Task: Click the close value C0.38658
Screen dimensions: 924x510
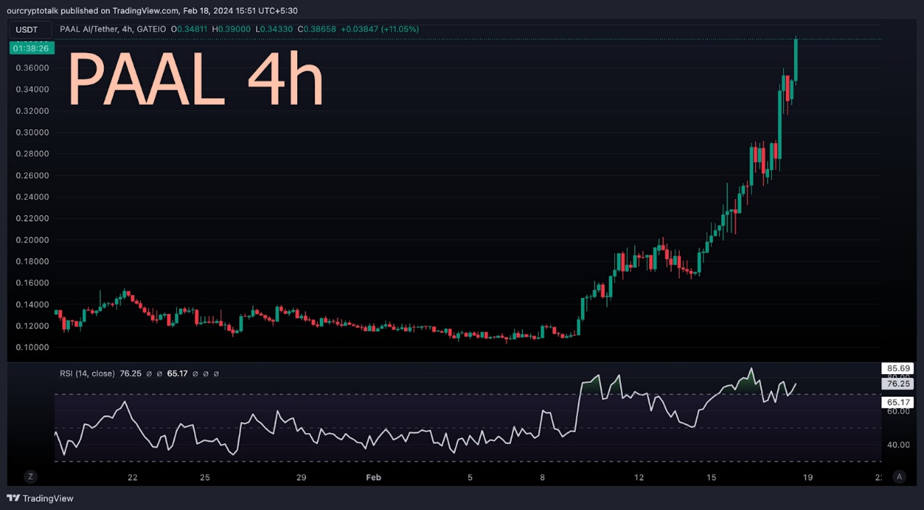Action: click(x=316, y=29)
